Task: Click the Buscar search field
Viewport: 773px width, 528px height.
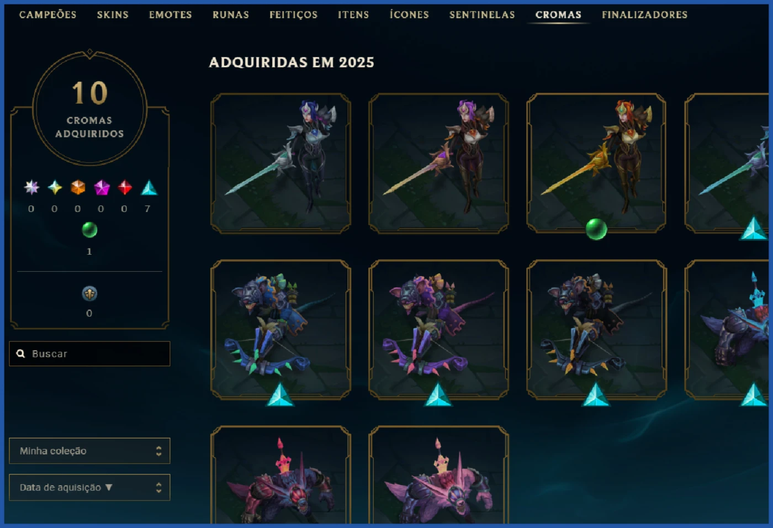Action: 89,353
